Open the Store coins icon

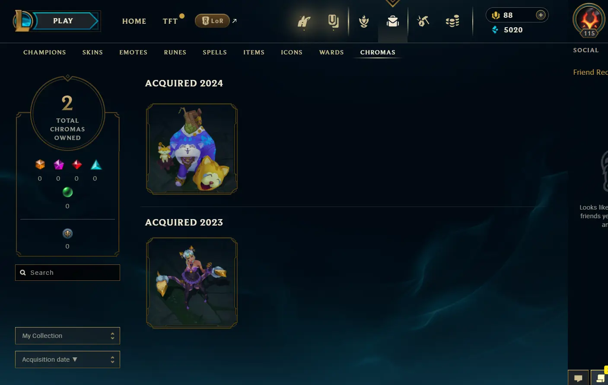[x=452, y=21]
